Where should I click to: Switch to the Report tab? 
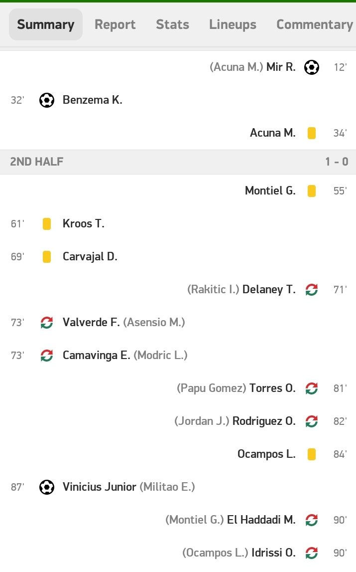click(115, 24)
